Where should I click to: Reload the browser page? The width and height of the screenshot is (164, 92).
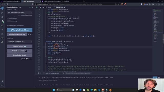point(7,4)
